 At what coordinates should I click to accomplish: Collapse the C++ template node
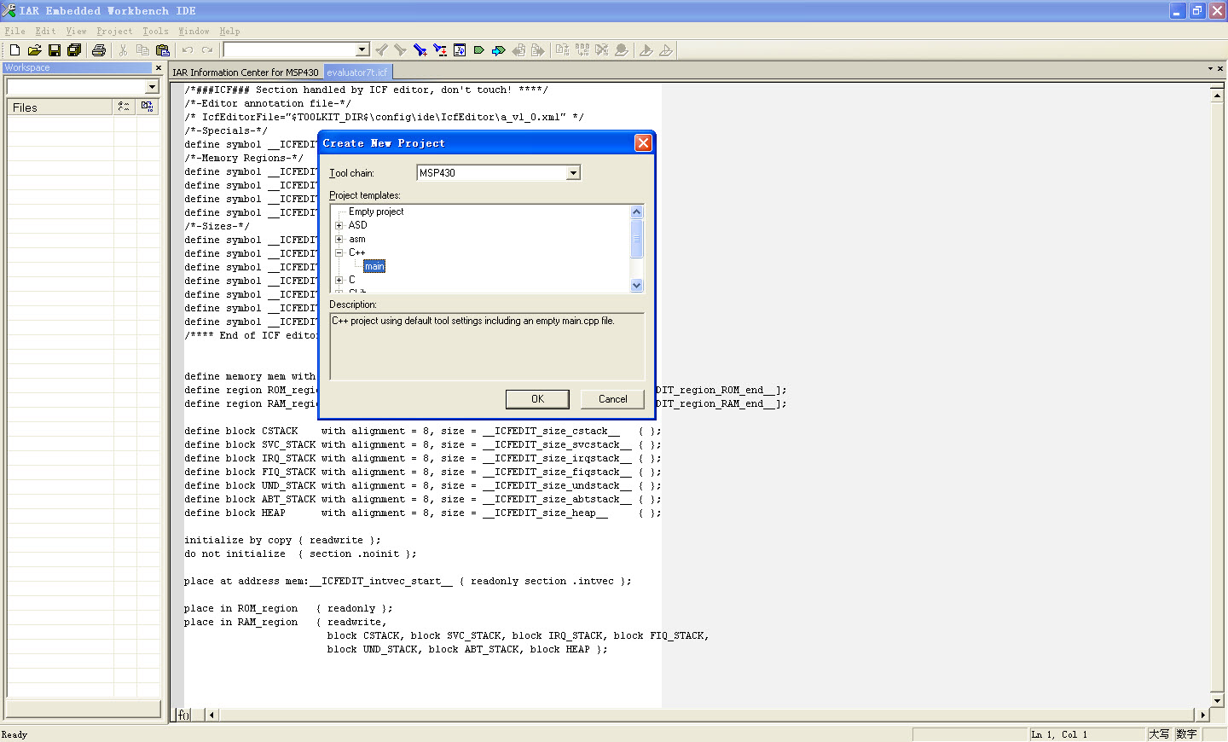pyautogui.click(x=339, y=252)
